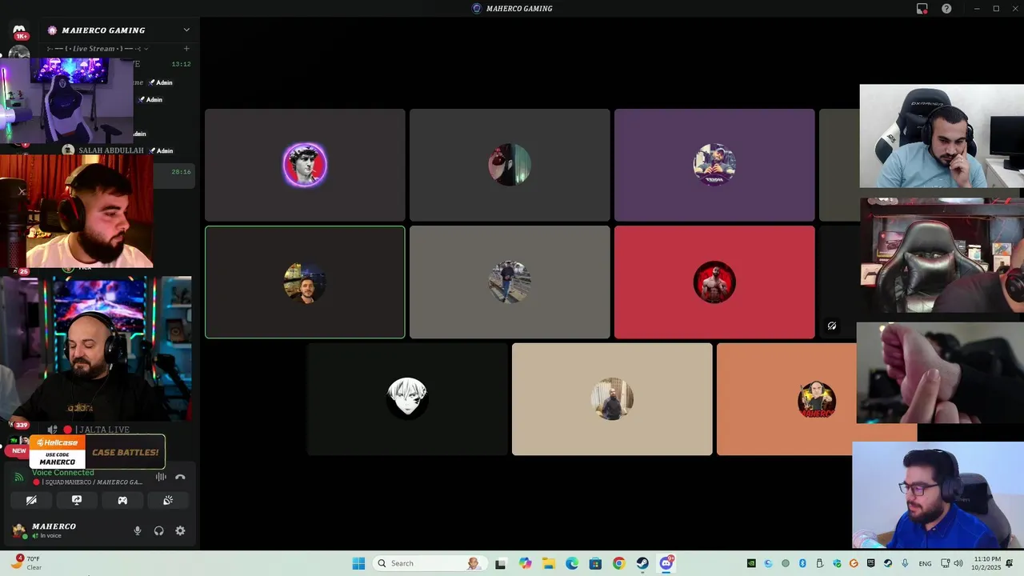The image size is (1024, 576).
Task: Click the Hellcase CASE BATTLES banner
Action: (97, 452)
